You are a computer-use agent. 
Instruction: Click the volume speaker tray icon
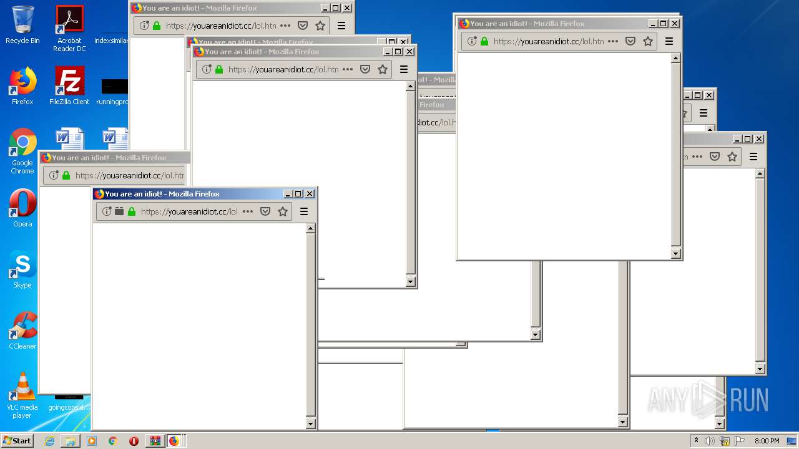pos(709,441)
